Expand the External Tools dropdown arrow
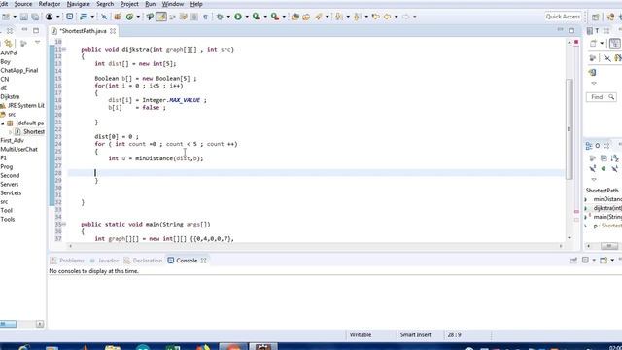622x350 pixels. (284, 17)
